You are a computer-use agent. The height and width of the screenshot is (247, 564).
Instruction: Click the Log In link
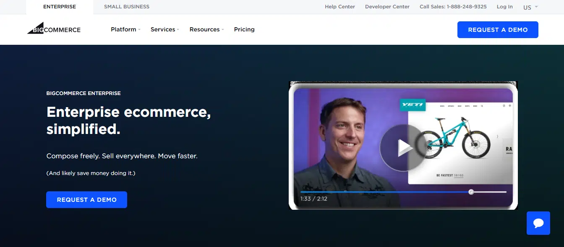pyautogui.click(x=505, y=7)
